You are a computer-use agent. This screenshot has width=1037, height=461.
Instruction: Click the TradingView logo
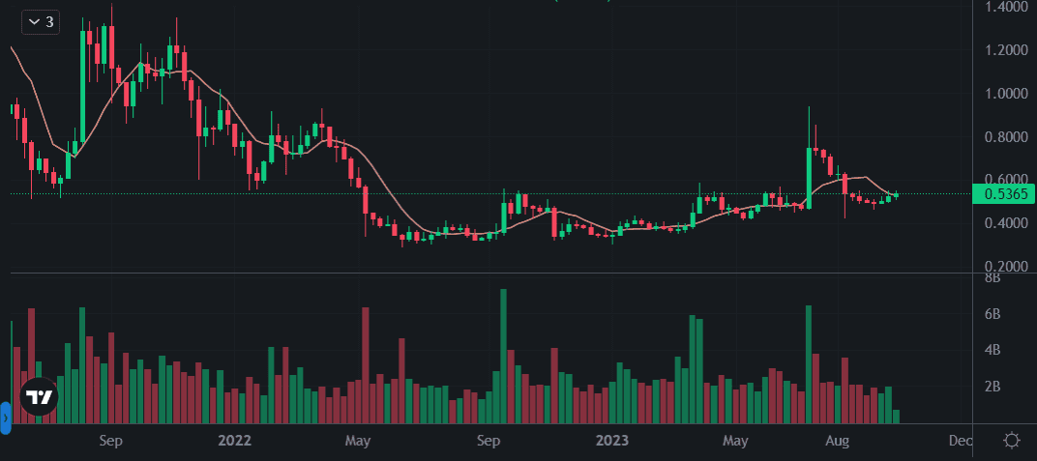(39, 396)
